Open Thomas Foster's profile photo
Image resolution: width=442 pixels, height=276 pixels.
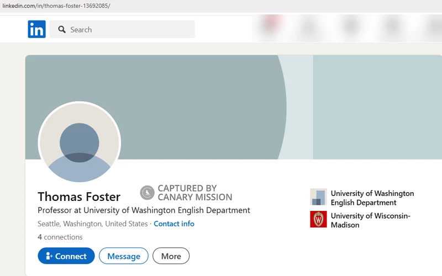coord(80,142)
